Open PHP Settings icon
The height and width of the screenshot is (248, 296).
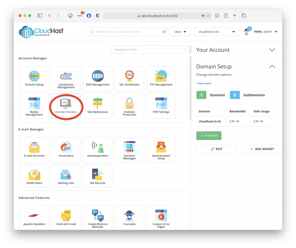coord(161,106)
